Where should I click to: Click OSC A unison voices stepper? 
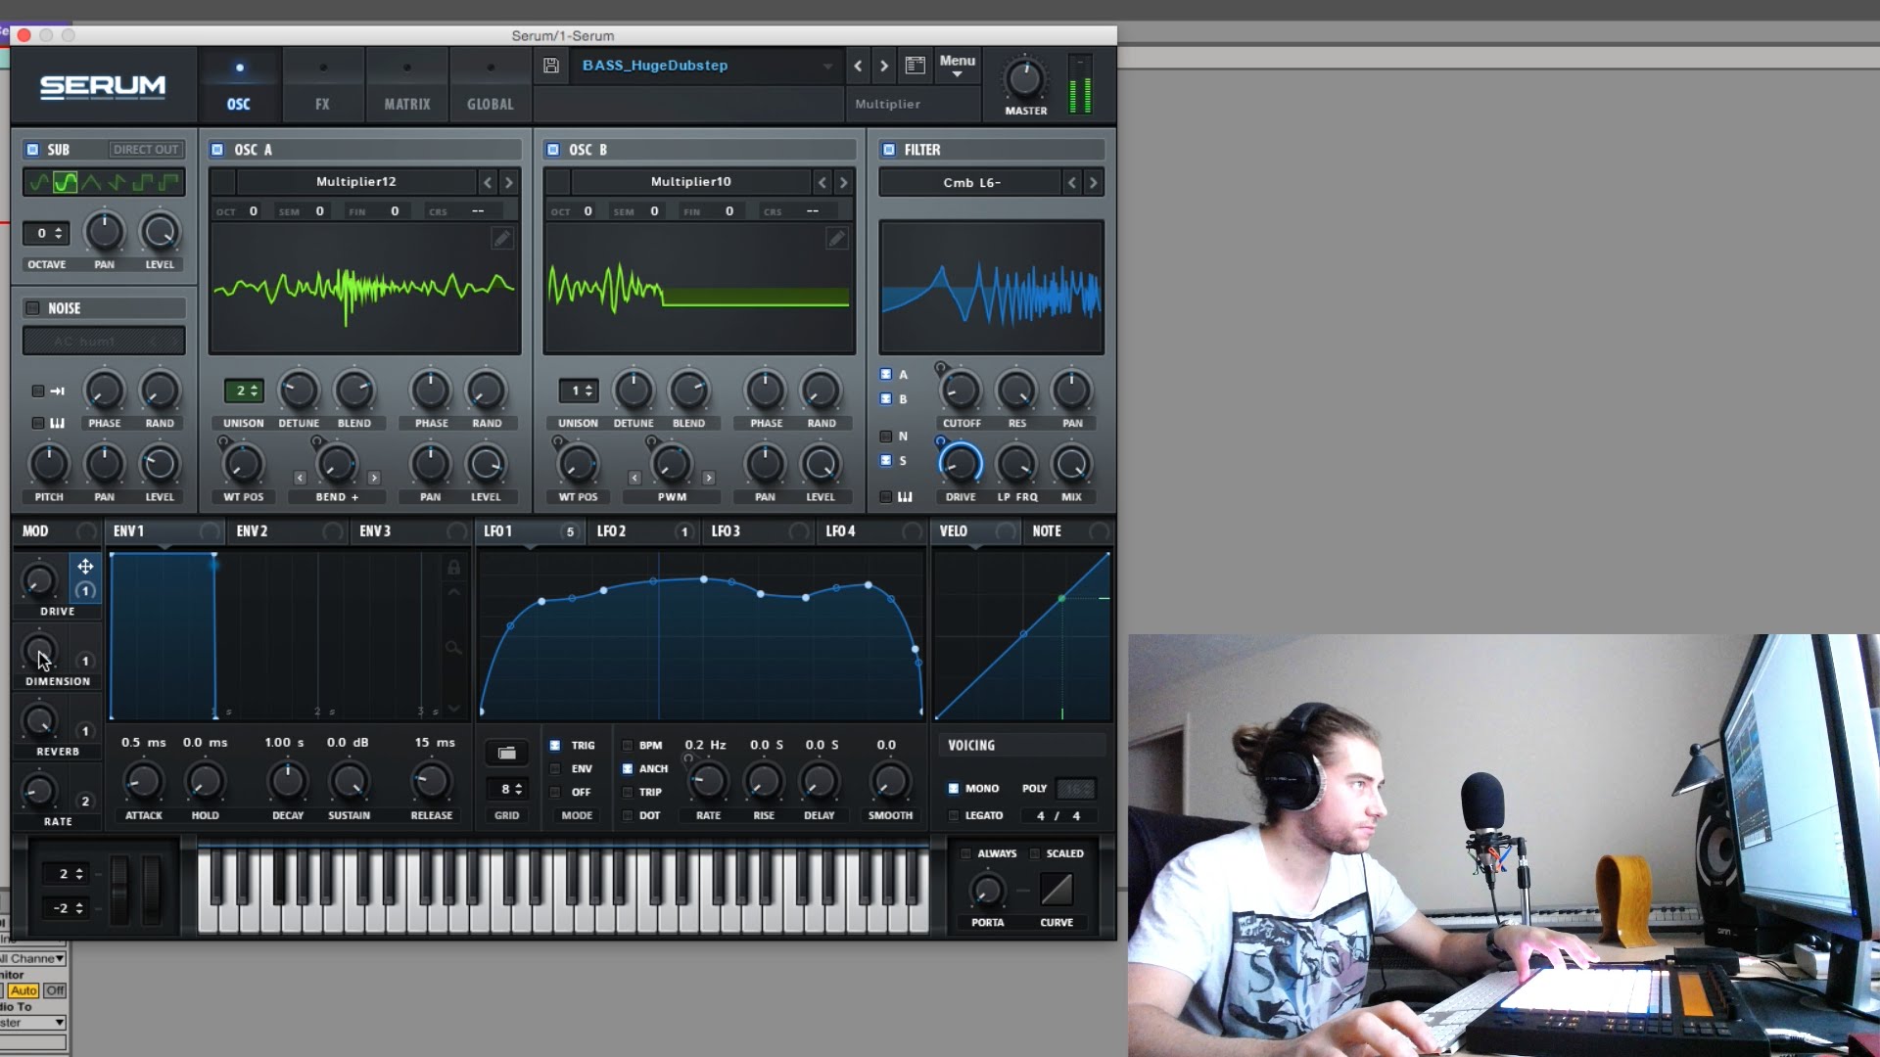[244, 391]
